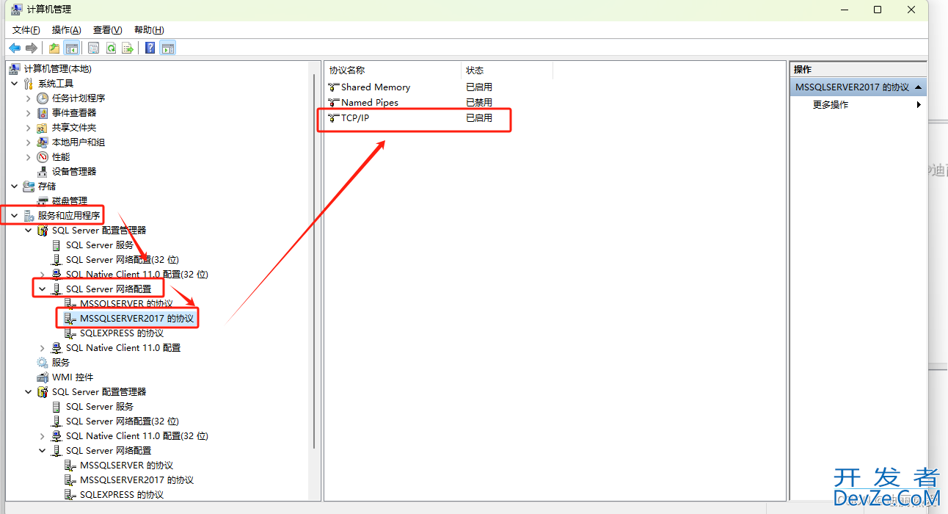Select the 本地用户和组 icon
Image resolution: width=948 pixels, height=514 pixels.
[43, 142]
